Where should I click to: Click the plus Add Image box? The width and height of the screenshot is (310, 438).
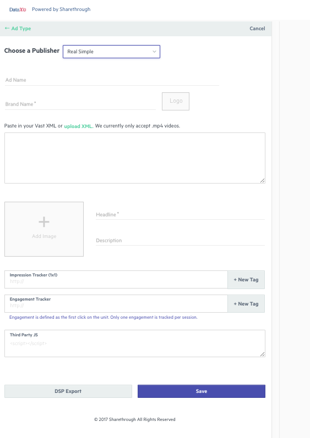(44, 229)
